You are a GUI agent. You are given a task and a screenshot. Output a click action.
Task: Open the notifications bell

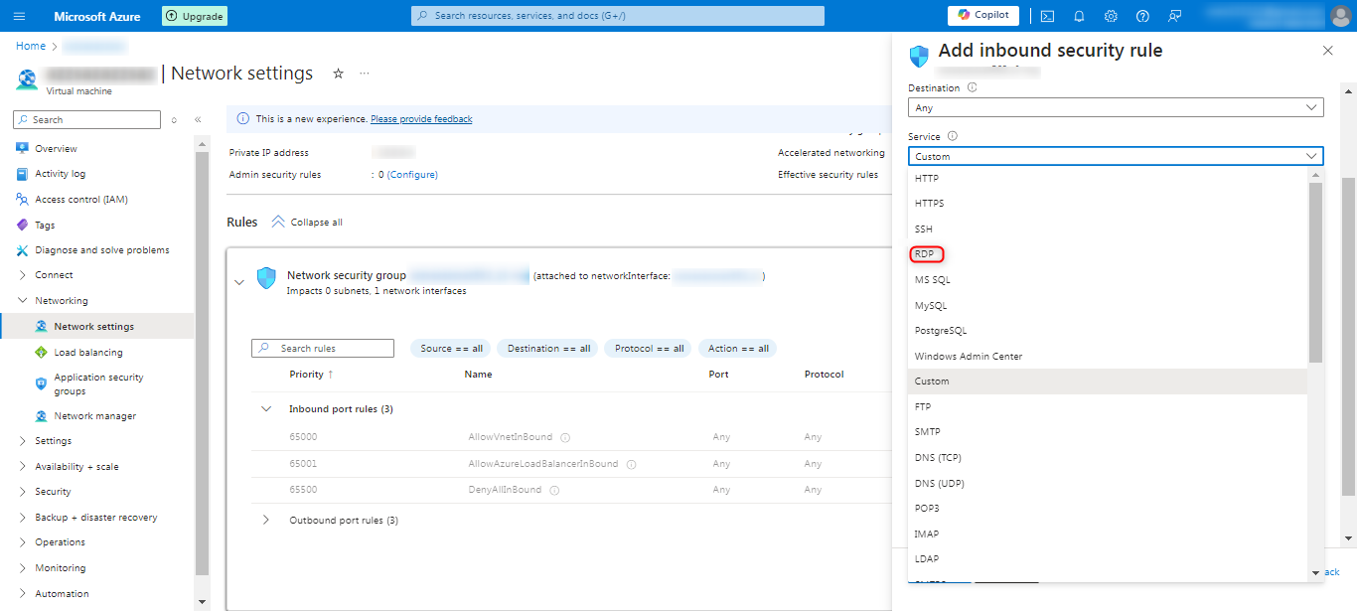pyautogui.click(x=1079, y=16)
